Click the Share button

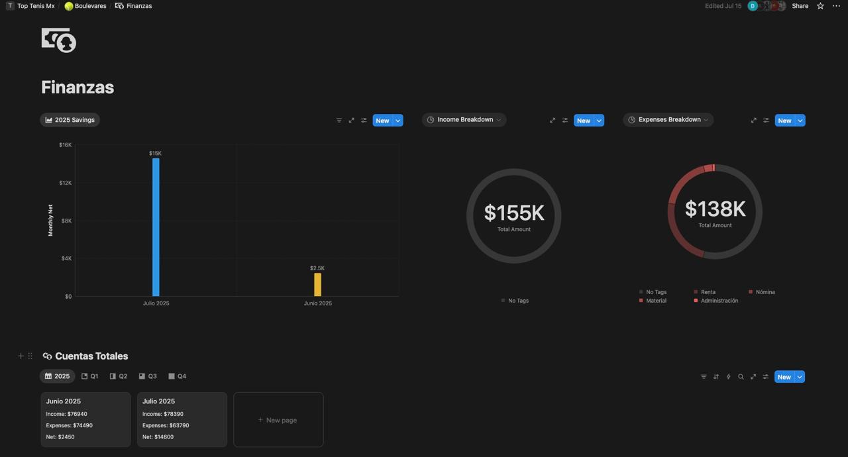click(800, 6)
